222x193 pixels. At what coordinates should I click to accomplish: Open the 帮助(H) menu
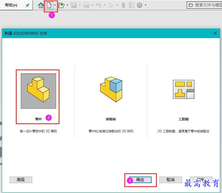(x=11, y=5)
